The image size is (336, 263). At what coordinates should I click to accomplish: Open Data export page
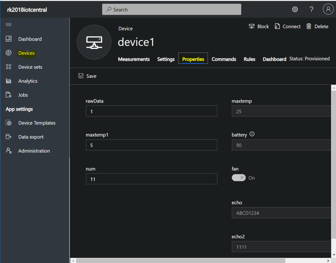[31, 137]
